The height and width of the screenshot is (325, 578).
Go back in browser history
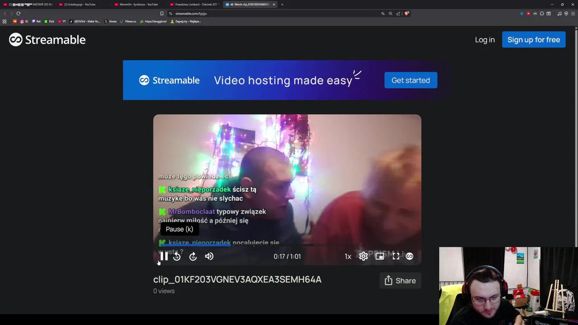(x=5, y=14)
